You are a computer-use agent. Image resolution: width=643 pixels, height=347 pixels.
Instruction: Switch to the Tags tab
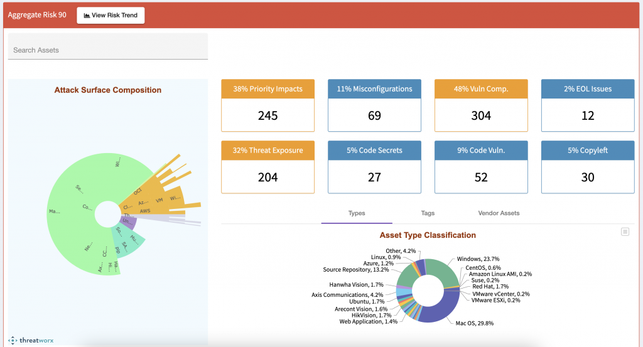(428, 213)
